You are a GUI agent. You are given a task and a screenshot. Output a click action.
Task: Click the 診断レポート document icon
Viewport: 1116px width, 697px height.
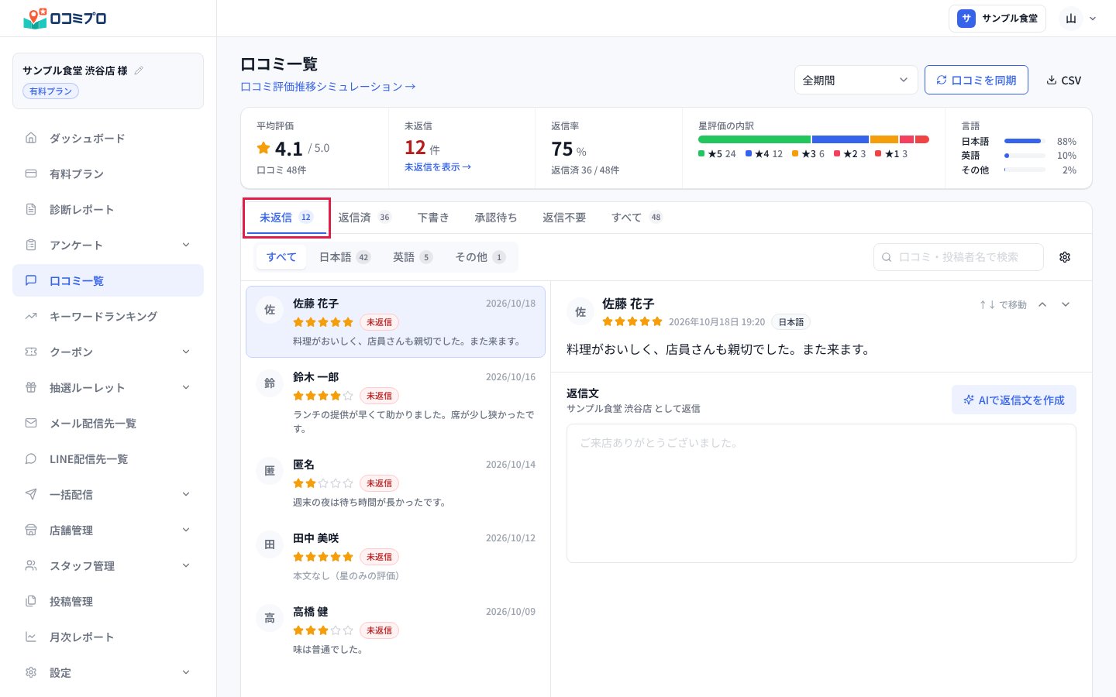[31, 209]
